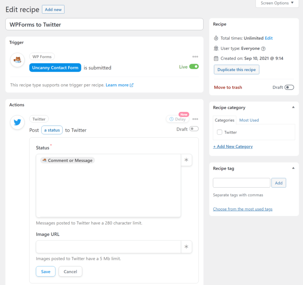
Task: Toggle the trigger Live switch off
Action: pyautogui.click(x=194, y=67)
